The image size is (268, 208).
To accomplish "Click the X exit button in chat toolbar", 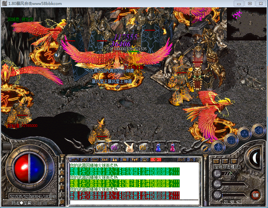I will click(191, 160).
